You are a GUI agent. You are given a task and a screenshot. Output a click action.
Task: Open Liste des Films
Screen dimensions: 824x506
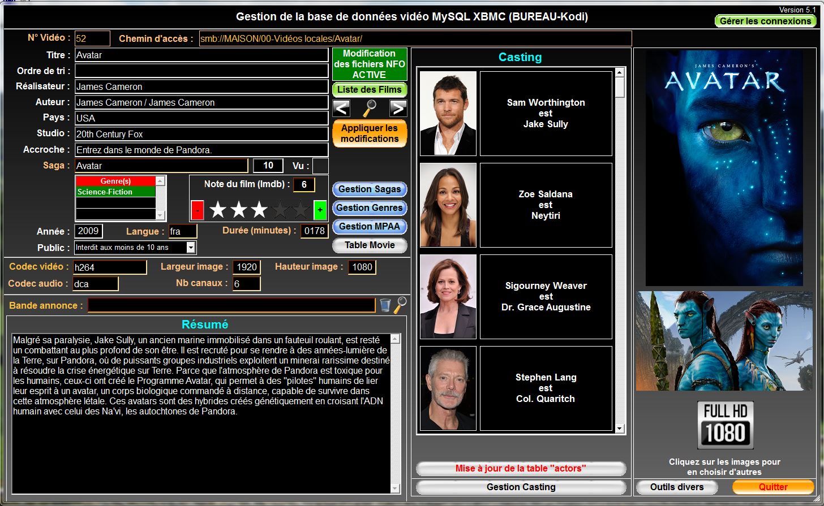coord(370,89)
